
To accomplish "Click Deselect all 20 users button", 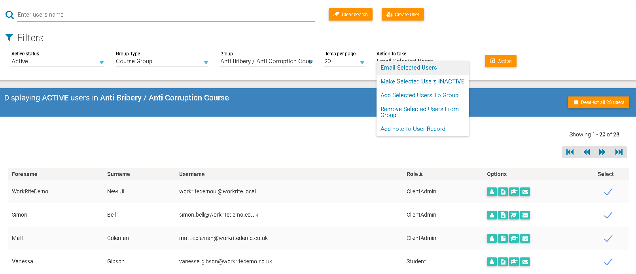I will [x=598, y=102].
